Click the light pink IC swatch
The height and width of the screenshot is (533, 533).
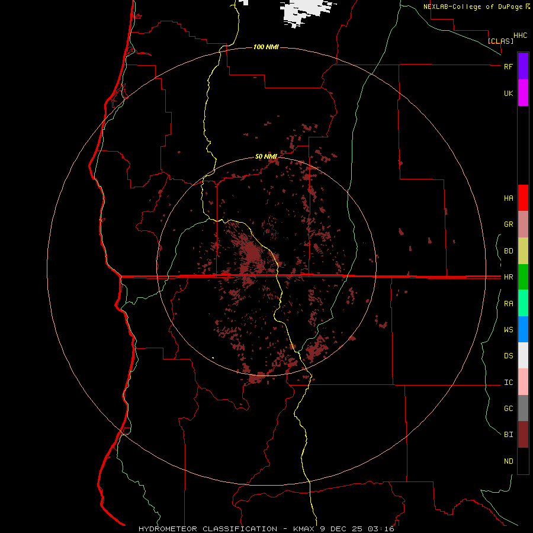523,382
